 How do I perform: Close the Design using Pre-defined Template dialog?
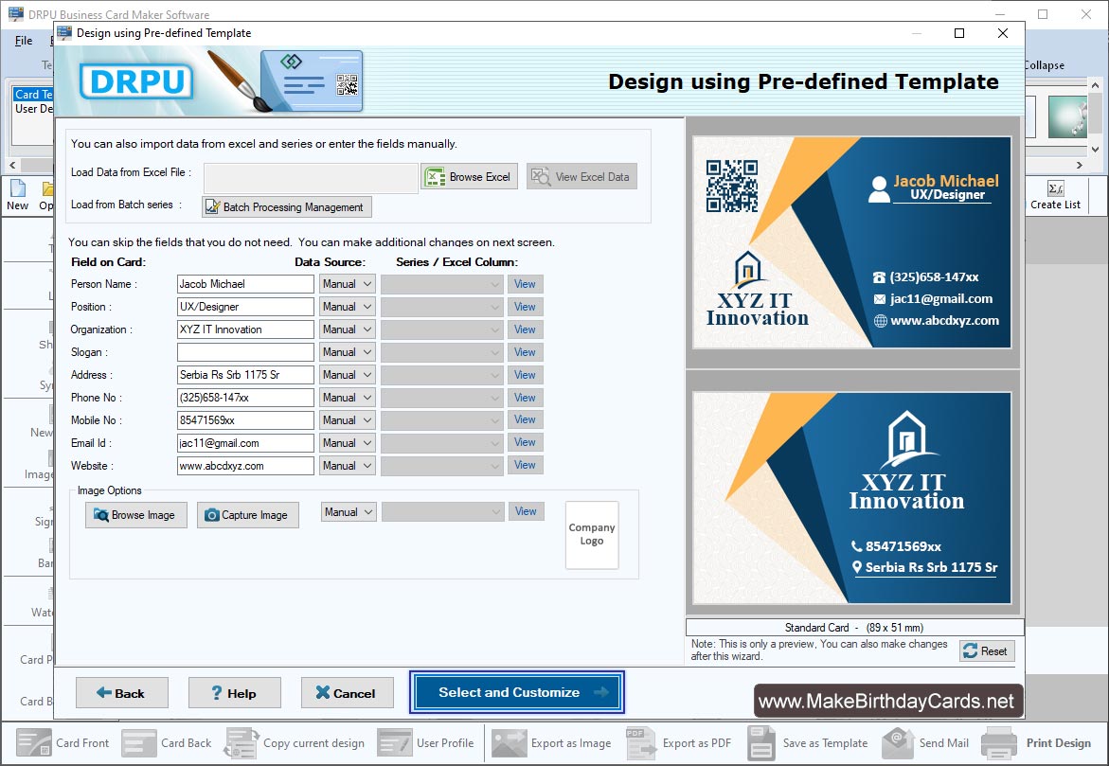point(1002,33)
